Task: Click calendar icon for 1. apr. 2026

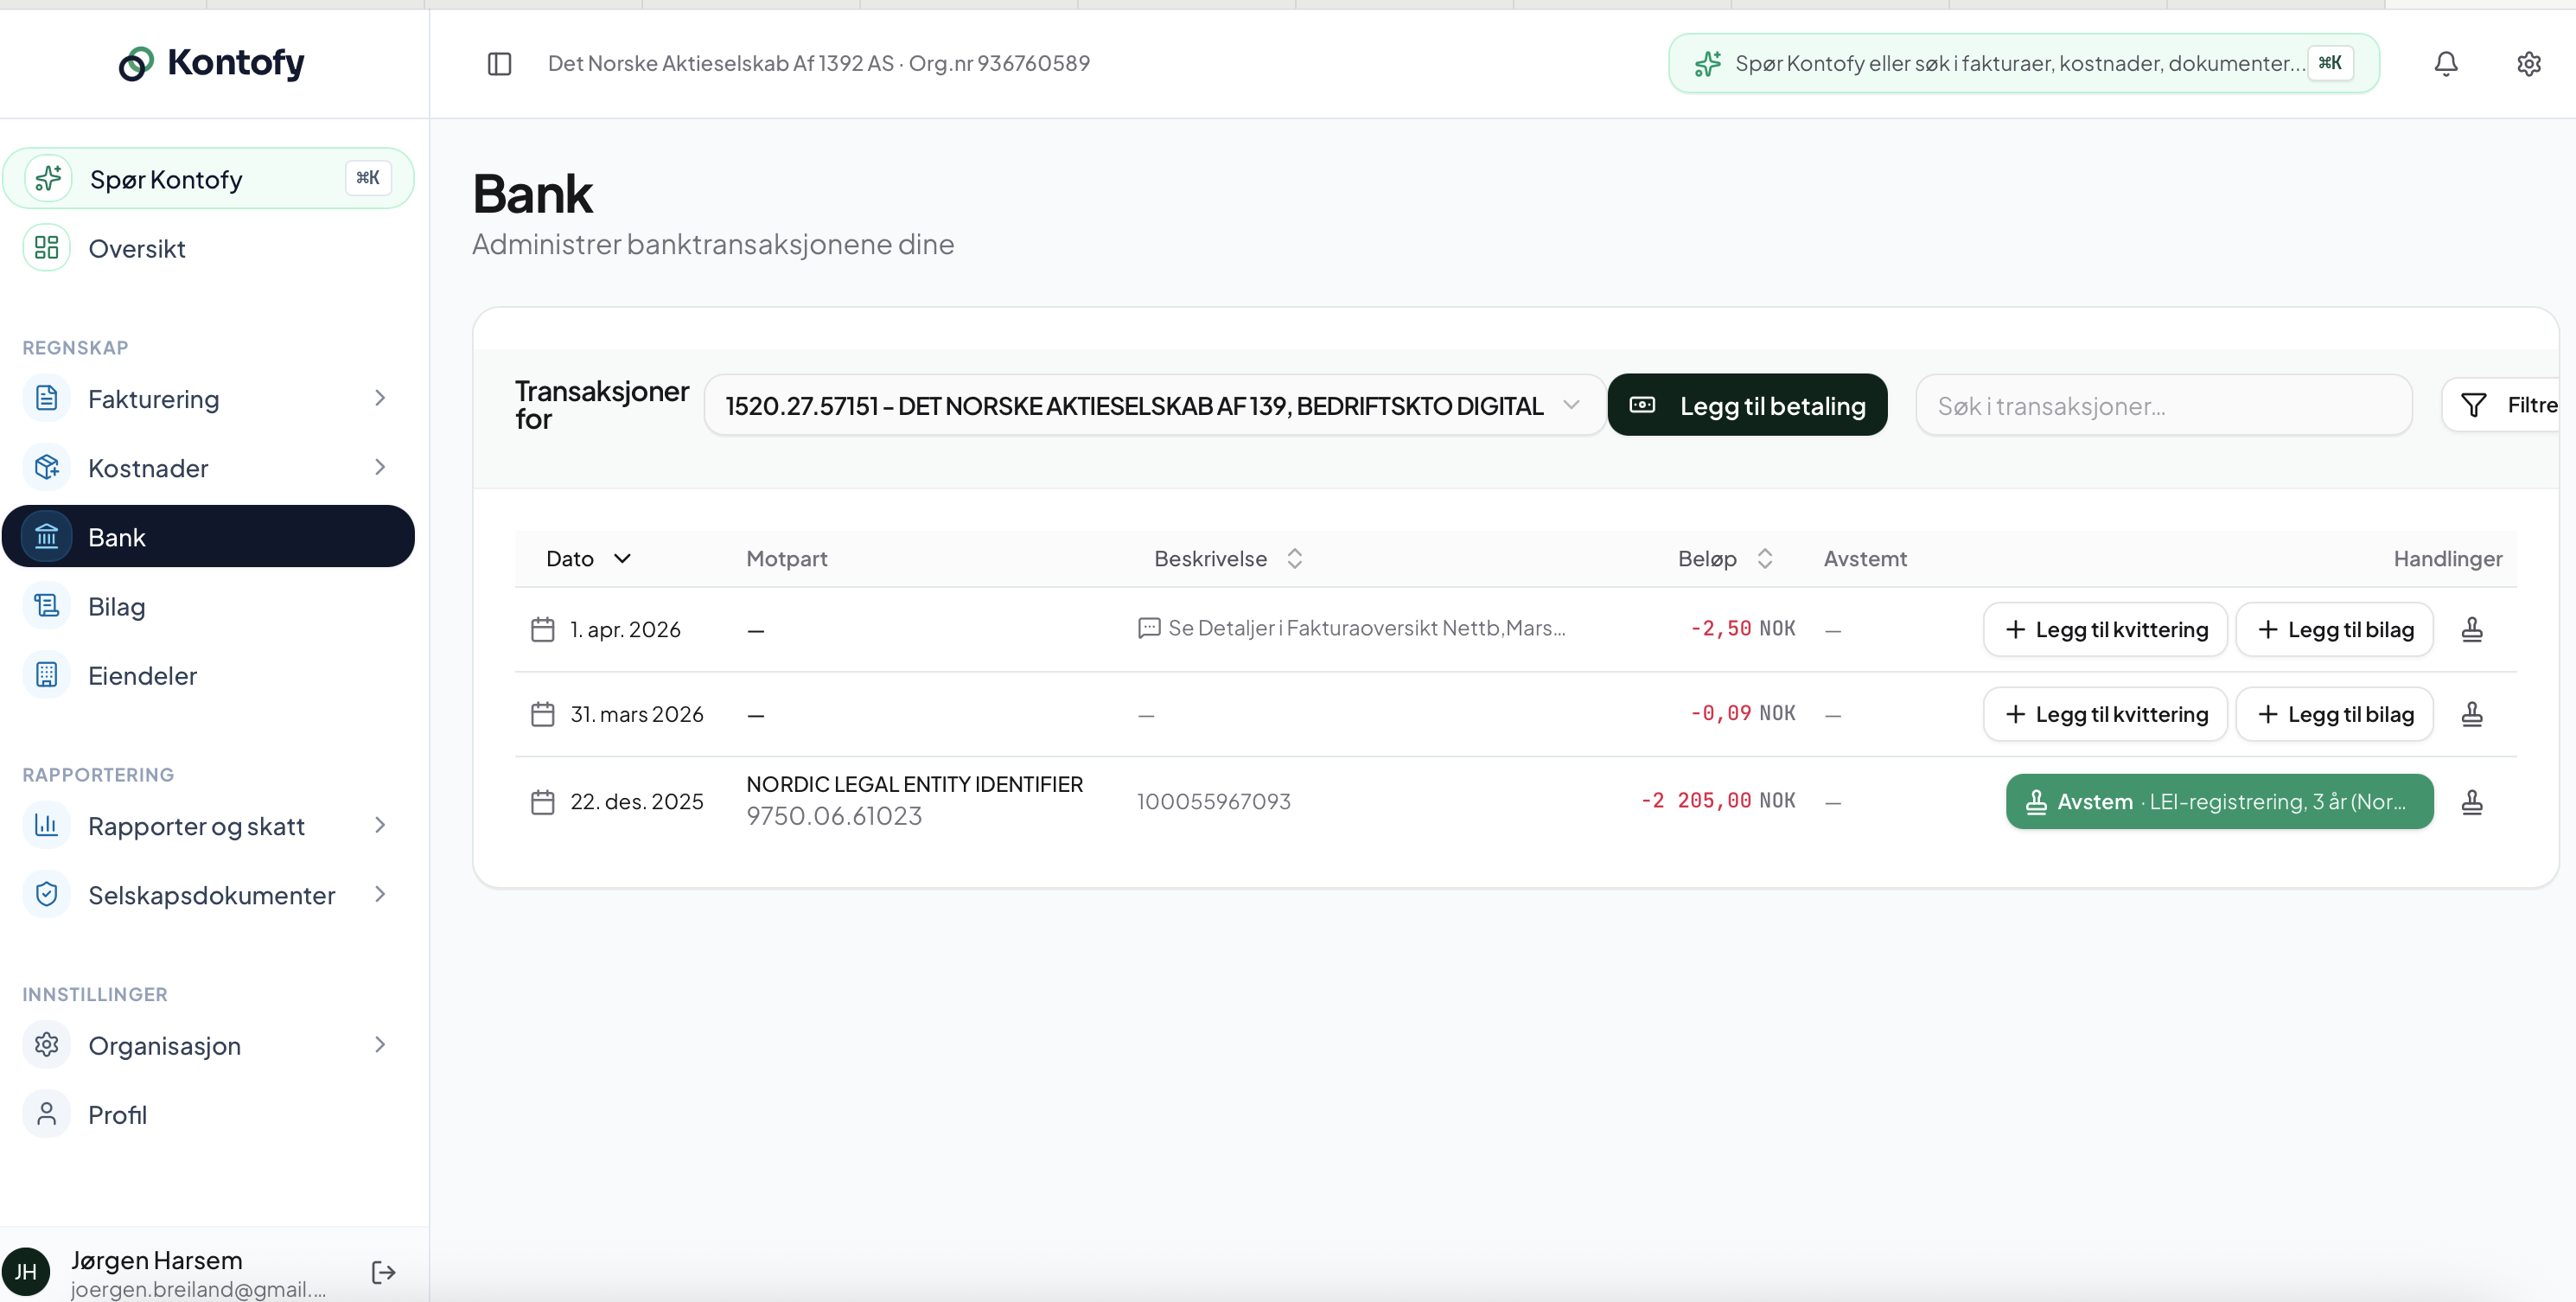Action: [x=542, y=629]
